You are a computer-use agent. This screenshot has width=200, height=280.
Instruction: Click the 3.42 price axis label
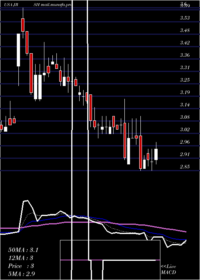[185, 43]
